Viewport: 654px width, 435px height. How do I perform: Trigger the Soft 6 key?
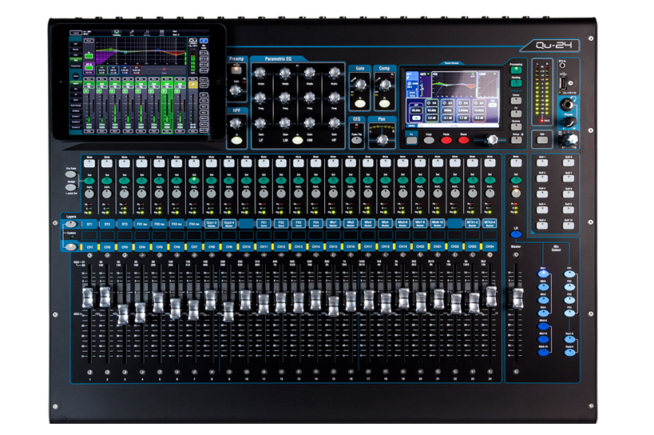click(568, 163)
